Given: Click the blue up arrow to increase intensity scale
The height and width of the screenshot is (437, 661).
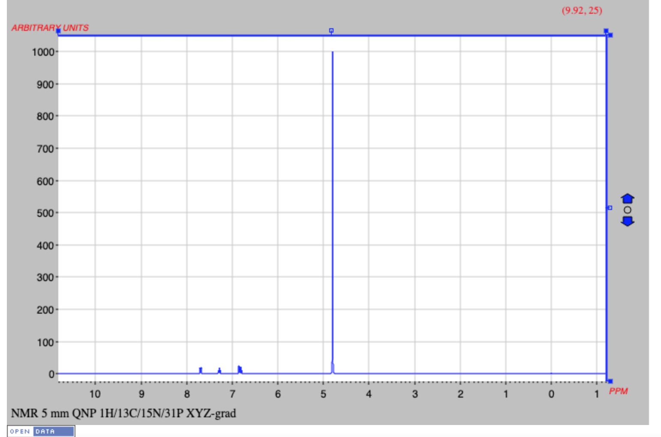Looking at the screenshot, I should (x=628, y=198).
